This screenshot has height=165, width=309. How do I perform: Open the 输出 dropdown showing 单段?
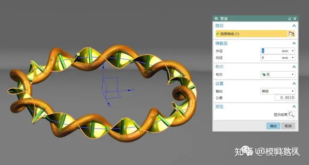[x=278, y=91]
